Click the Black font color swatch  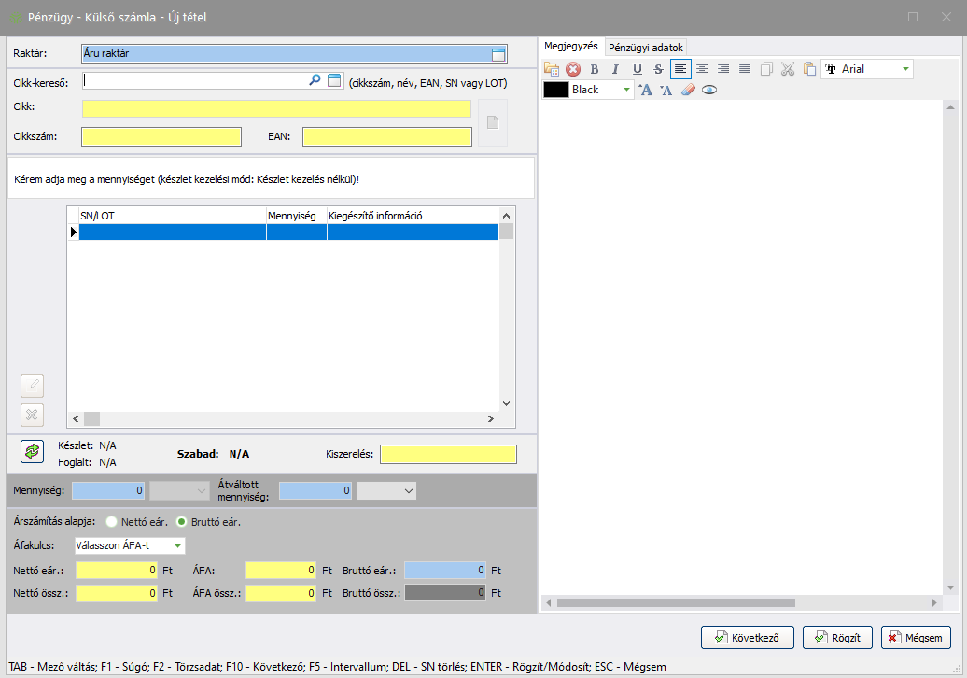pyautogui.click(x=556, y=91)
